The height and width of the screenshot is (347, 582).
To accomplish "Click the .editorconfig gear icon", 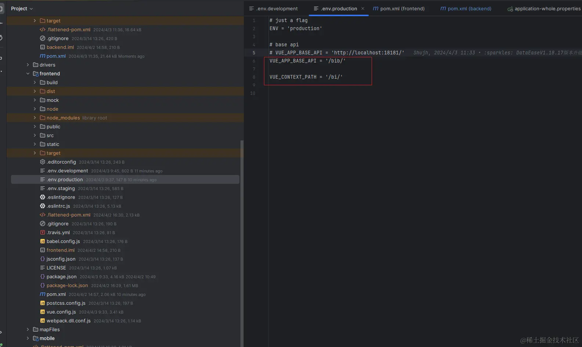I will tap(43, 162).
